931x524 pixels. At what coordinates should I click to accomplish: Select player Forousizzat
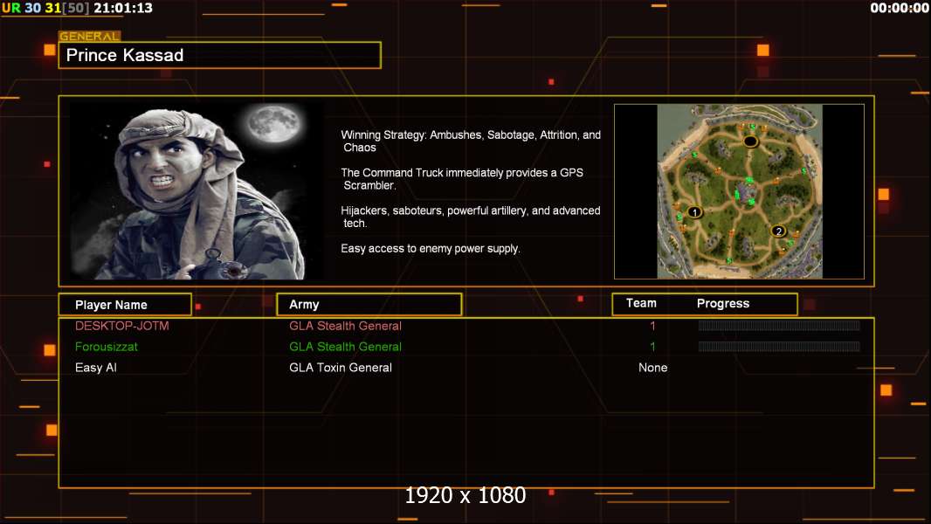click(x=107, y=347)
